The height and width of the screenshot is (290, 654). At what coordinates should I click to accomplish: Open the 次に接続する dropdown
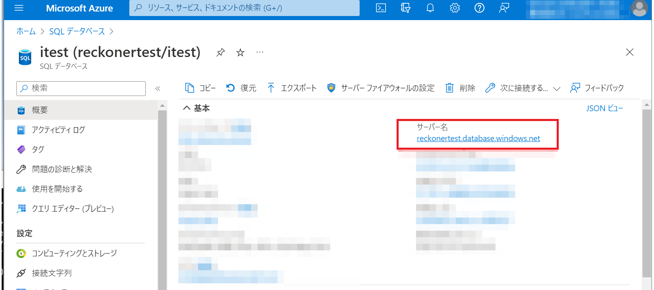click(523, 88)
